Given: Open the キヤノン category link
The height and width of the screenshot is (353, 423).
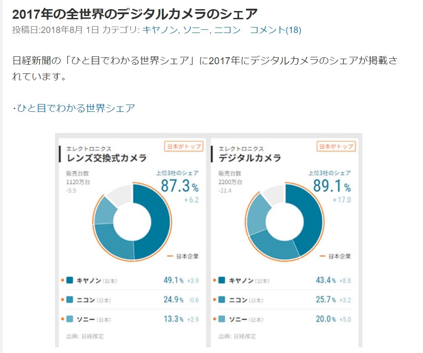Looking at the screenshot, I should (x=160, y=30).
